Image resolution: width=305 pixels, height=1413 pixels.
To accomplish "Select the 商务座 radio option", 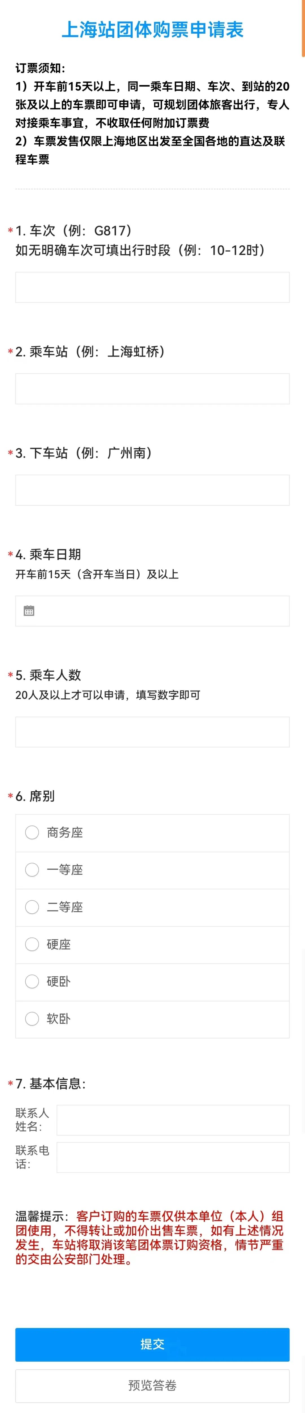I will [x=32, y=832].
